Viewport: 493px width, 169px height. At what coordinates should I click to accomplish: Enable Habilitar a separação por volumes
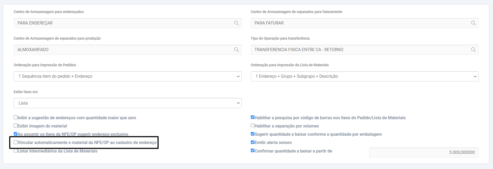[253, 126]
